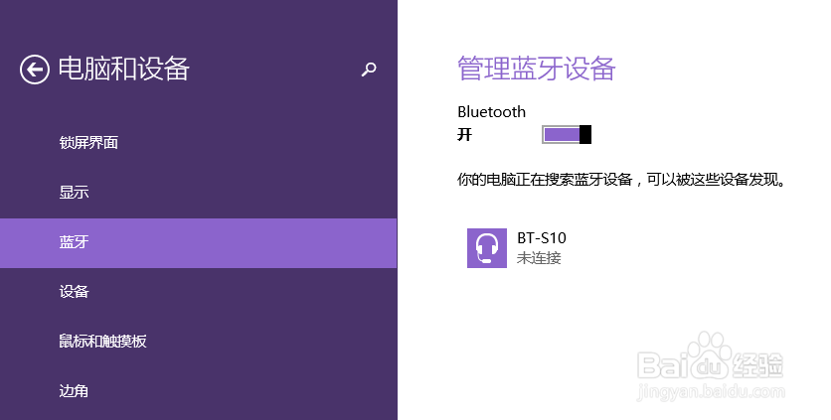Viewport: 831px width, 420px height.
Task: Click the 你的电脑正在搜索蓝牙设备 description text
Action: [621, 180]
